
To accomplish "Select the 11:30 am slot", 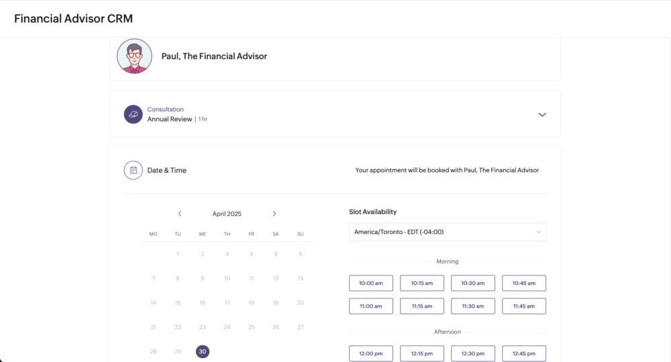I will [472, 306].
